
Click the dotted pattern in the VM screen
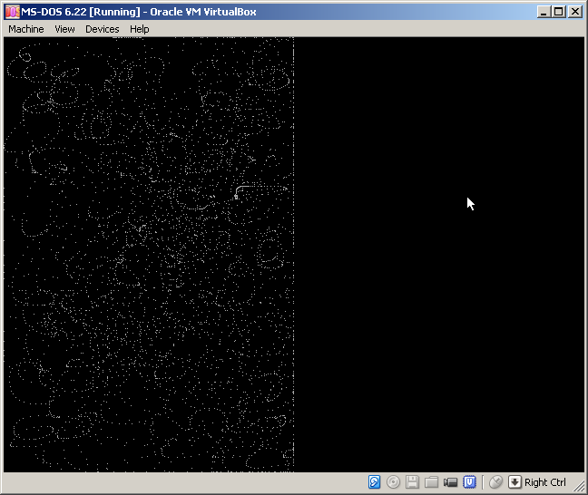pos(149,255)
